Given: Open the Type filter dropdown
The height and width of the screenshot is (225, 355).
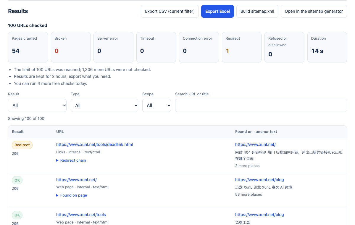Looking at the screenshot, I should pyautogui.click(x=104, y=105).
